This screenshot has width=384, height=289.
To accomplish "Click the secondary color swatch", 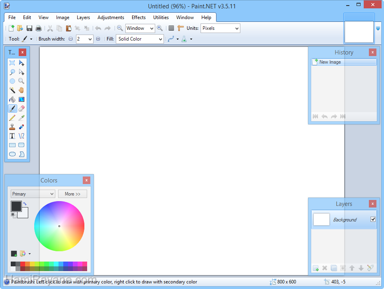I will 25,215.
